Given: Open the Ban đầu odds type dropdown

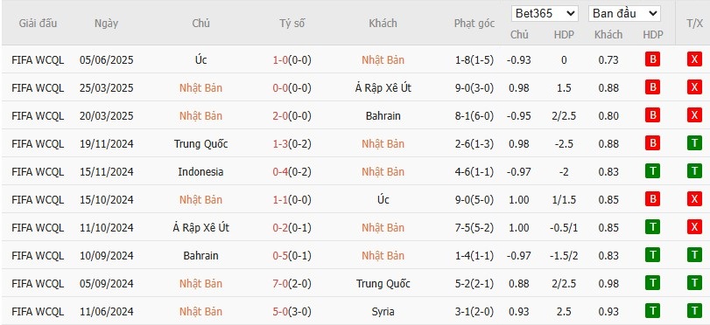Looking at the screenshot, I should [624, 14].
